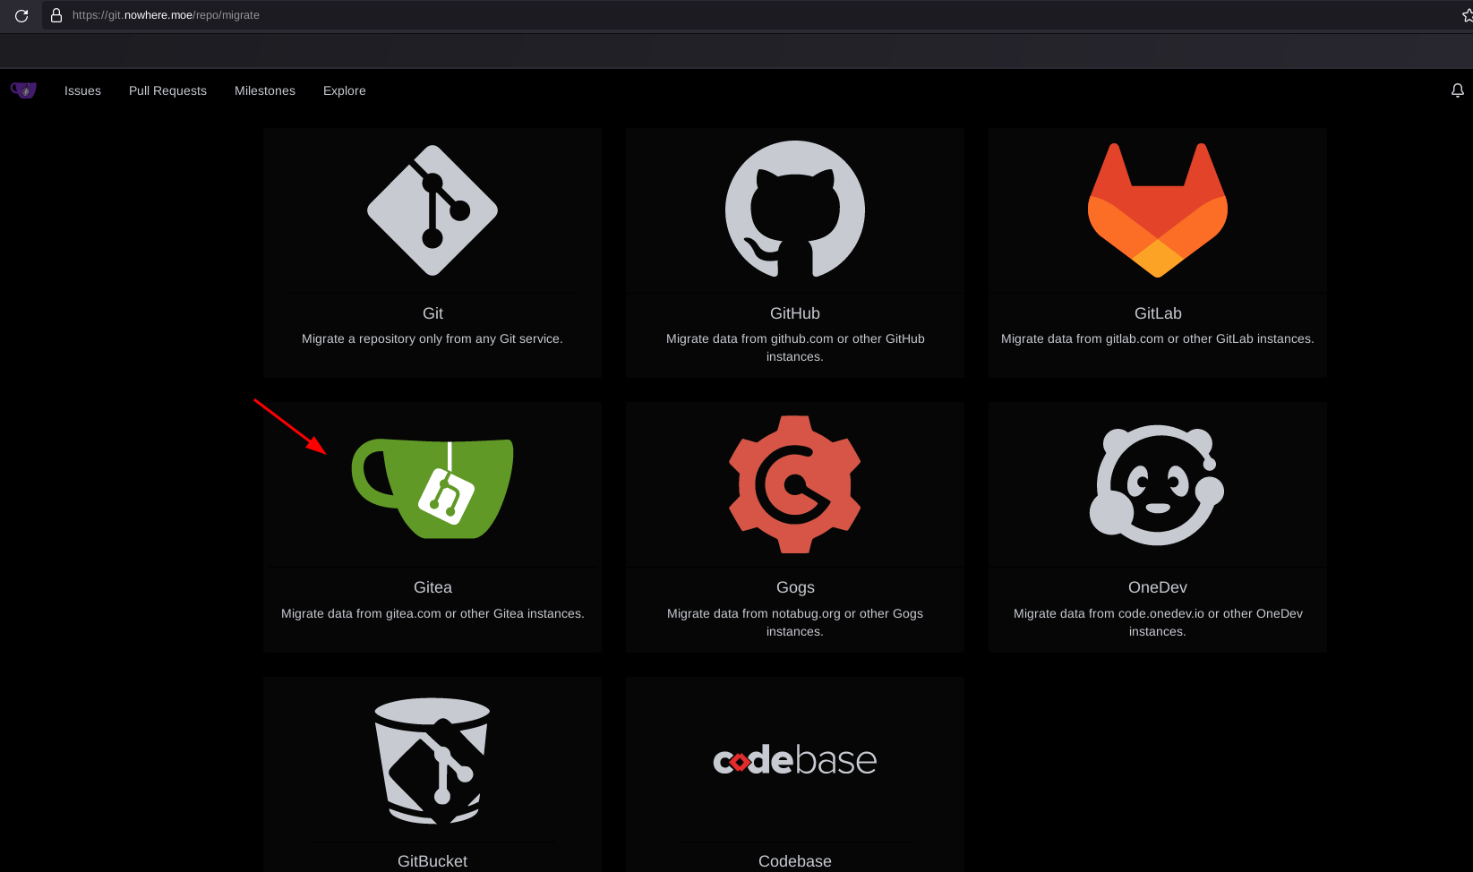Viewport: 1473px width, 872px height.
Task: Click the Git diamond logo icon
Action: 432,210
